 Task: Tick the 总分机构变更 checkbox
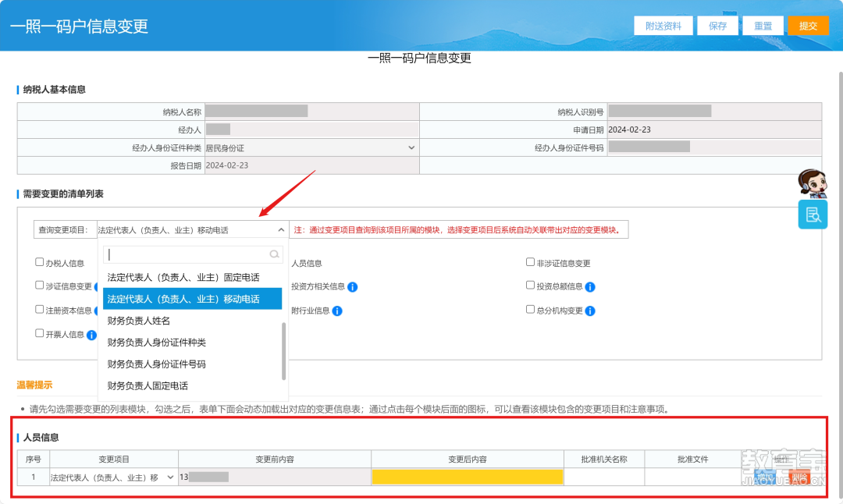coord(530,310)
